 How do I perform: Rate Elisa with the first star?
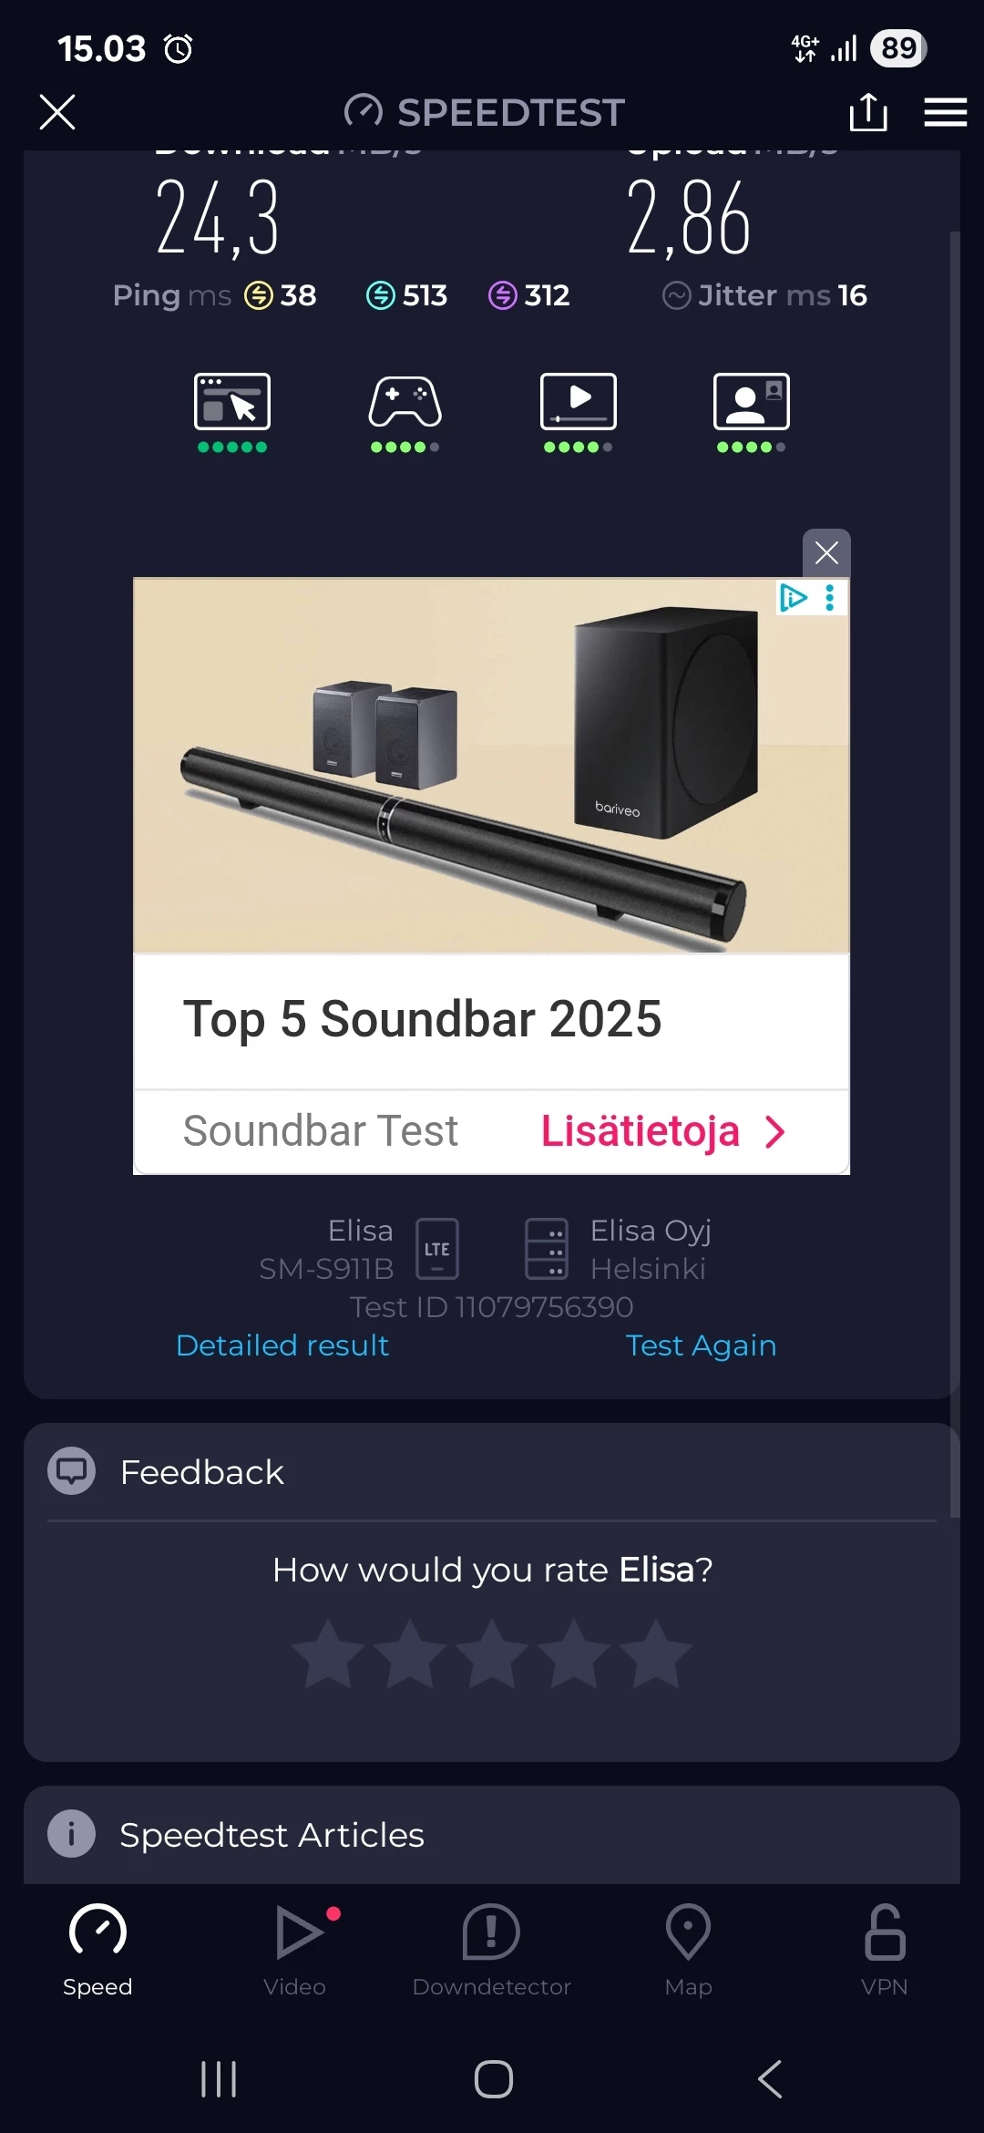click(328, 1654)
